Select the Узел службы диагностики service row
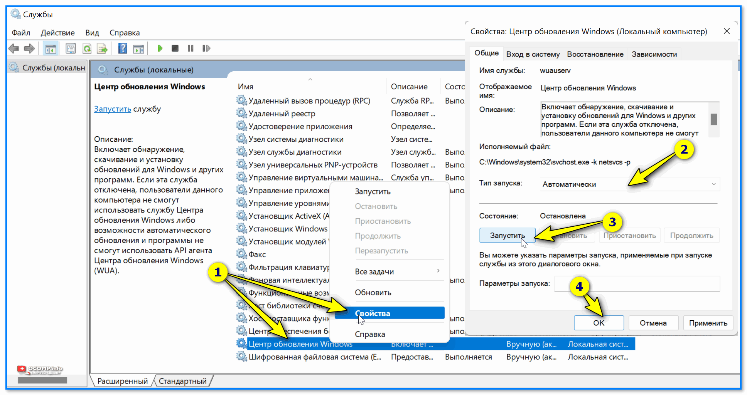The width and height of the screenshot is (747, 395). 350,152
